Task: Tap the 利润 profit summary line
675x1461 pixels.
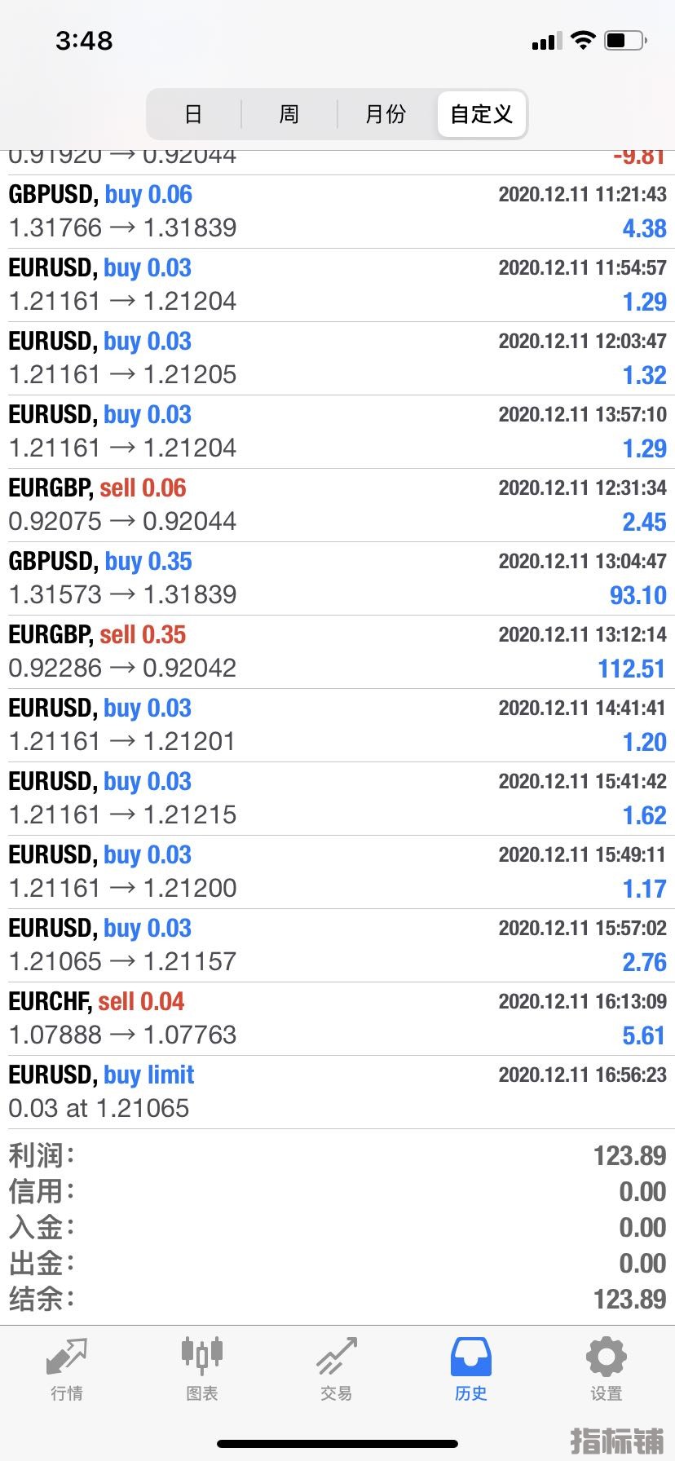Action: click(x=337, y=1156)
